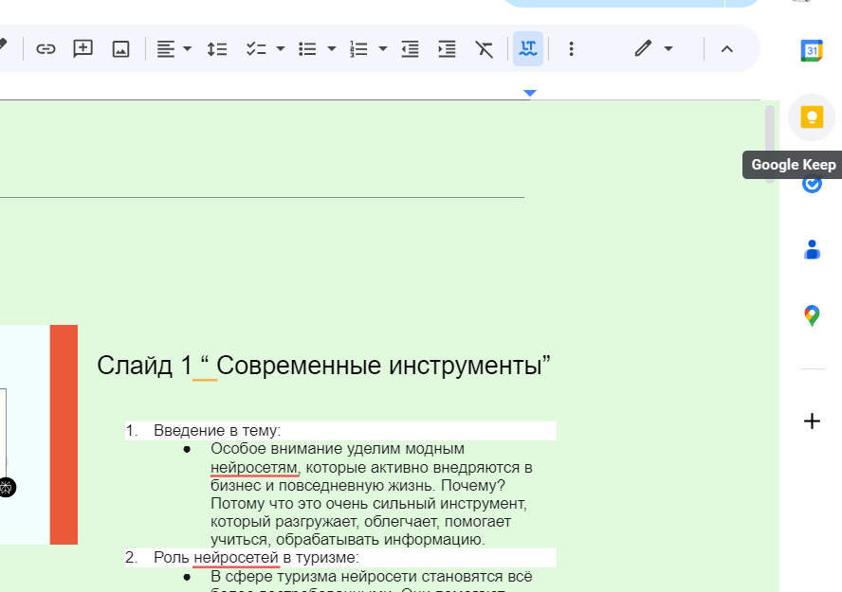
Task: Open Google Maps in the side panel
Action: 812,314
